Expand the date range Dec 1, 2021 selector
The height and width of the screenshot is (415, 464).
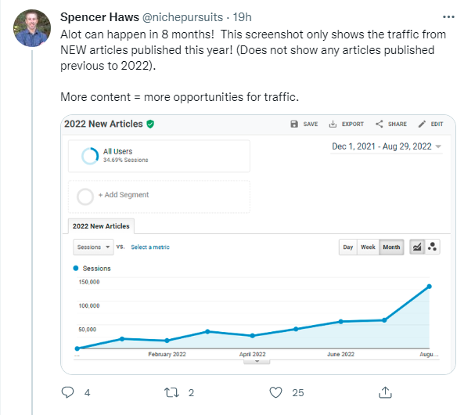(387, 146)
